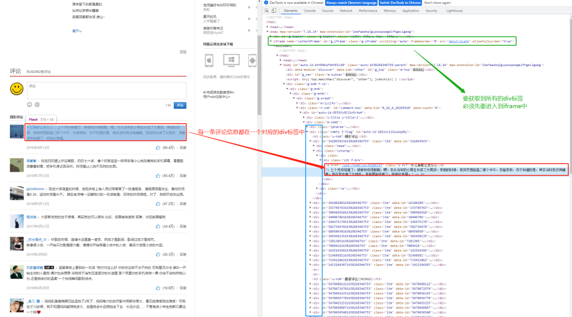Image resolution: width=572 pixels, height=317 pixels.
Task: Collapse the div class g-wrap6 node
Action: [293, 98]
